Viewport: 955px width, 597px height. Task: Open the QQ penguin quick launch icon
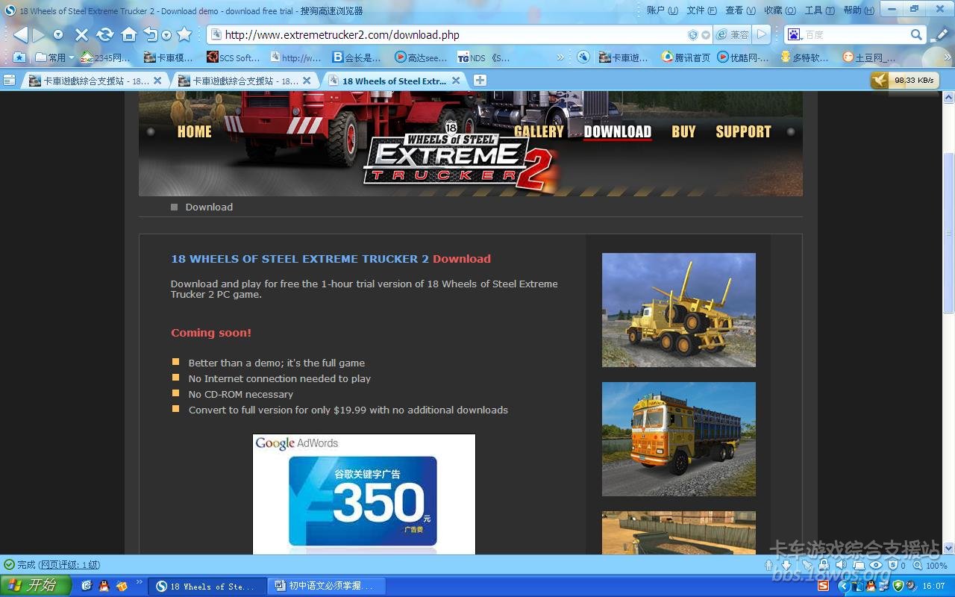[104, 587]
